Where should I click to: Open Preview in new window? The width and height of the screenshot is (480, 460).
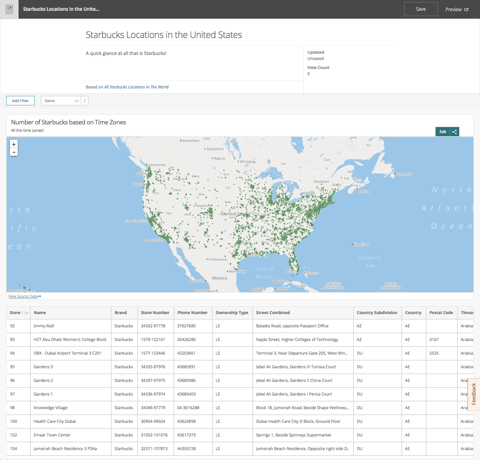pyautogui.click(x=457, y=10)
